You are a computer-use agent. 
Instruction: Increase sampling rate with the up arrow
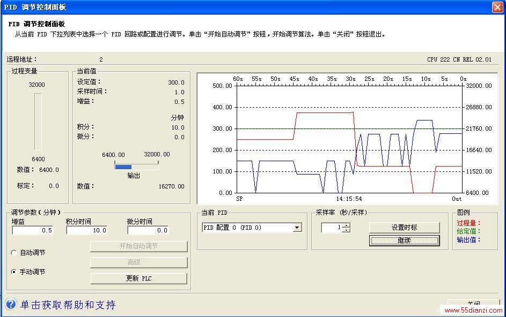[x=346, y=225]
